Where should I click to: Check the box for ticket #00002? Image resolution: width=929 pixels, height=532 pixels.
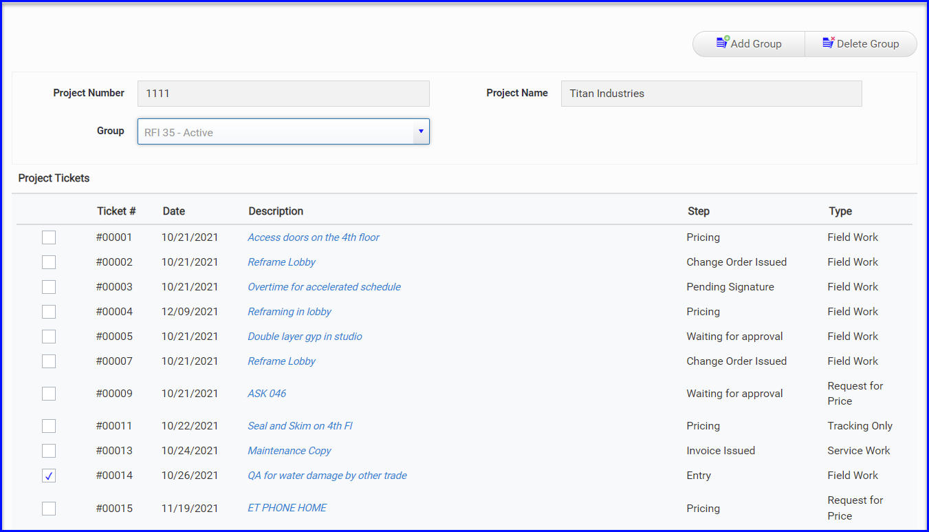[x=49, y=262]
